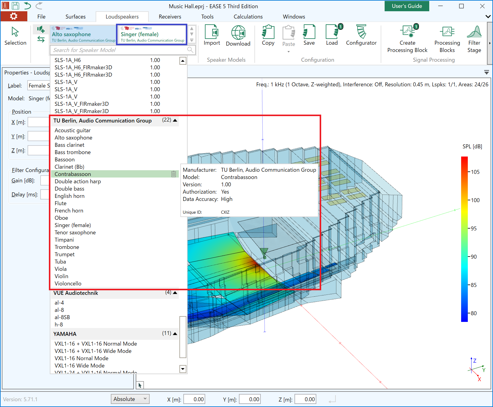The width and height of the screenshot is (493, 407).
Task: Switch to the Calculations tab
Action: point(248,17)
